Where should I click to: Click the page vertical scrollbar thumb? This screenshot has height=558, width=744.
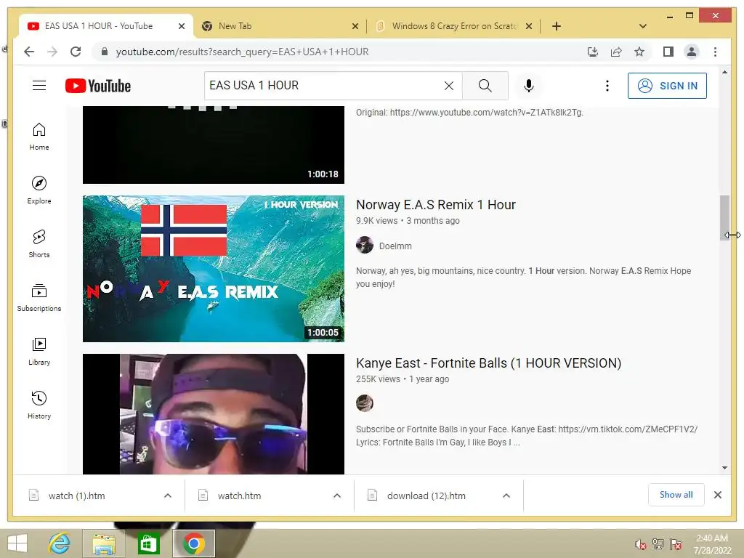(724, 218)
